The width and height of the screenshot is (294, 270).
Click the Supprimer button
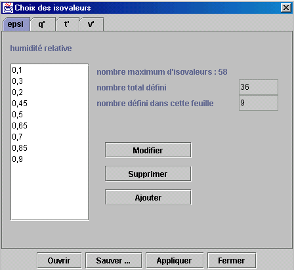tap(148, 174)
